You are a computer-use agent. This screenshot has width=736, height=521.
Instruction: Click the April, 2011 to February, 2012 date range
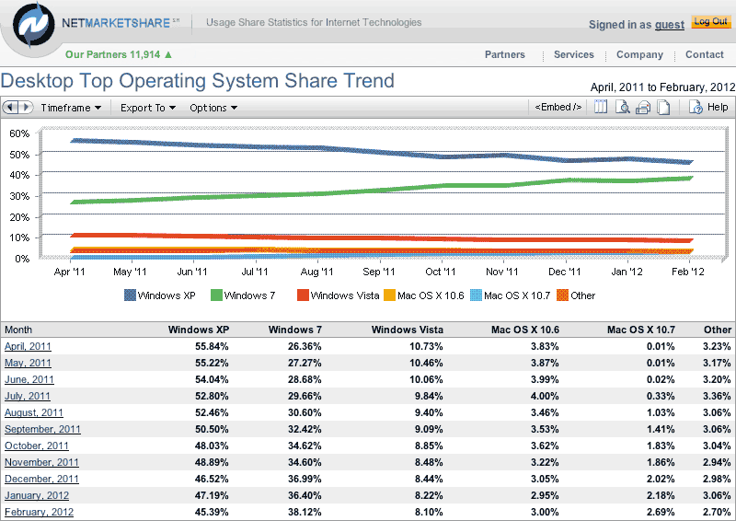click(662, 87)
